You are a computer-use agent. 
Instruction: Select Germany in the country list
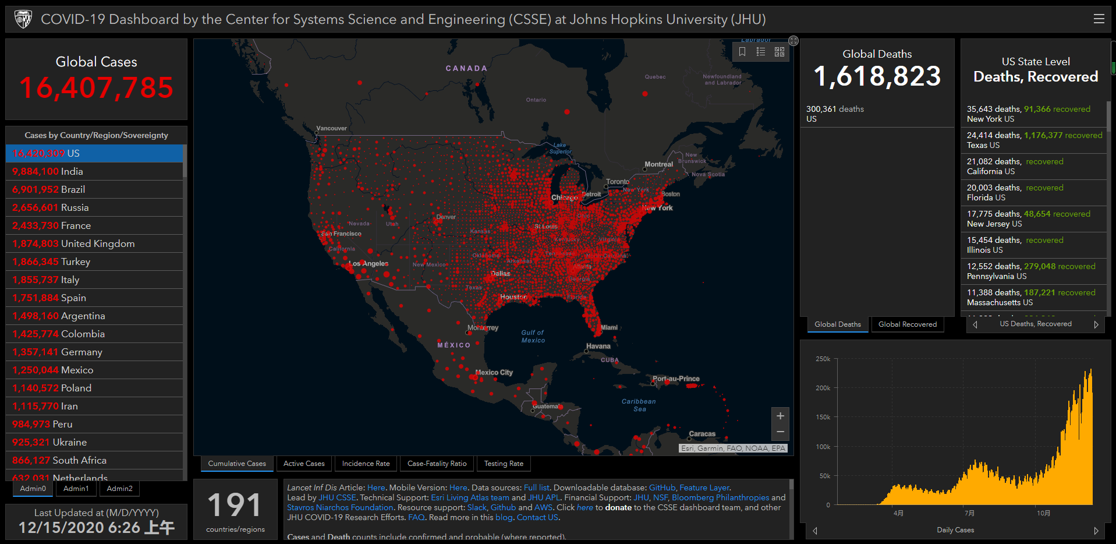coord(94,352)
